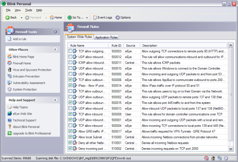Switch to Application Rules tab
The height and width of the screenshot is (162, 238).
[106, 37]
